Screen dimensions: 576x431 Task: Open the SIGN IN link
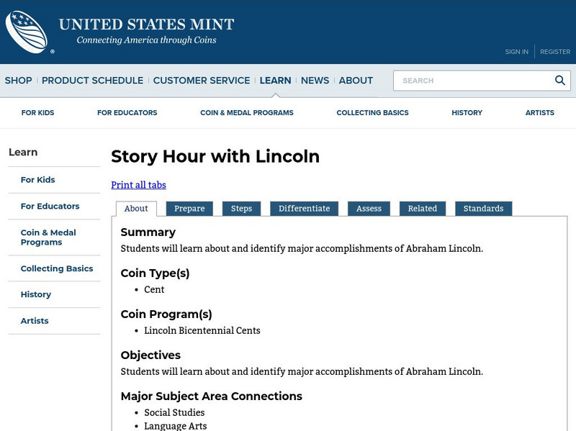tap(516, 52)
